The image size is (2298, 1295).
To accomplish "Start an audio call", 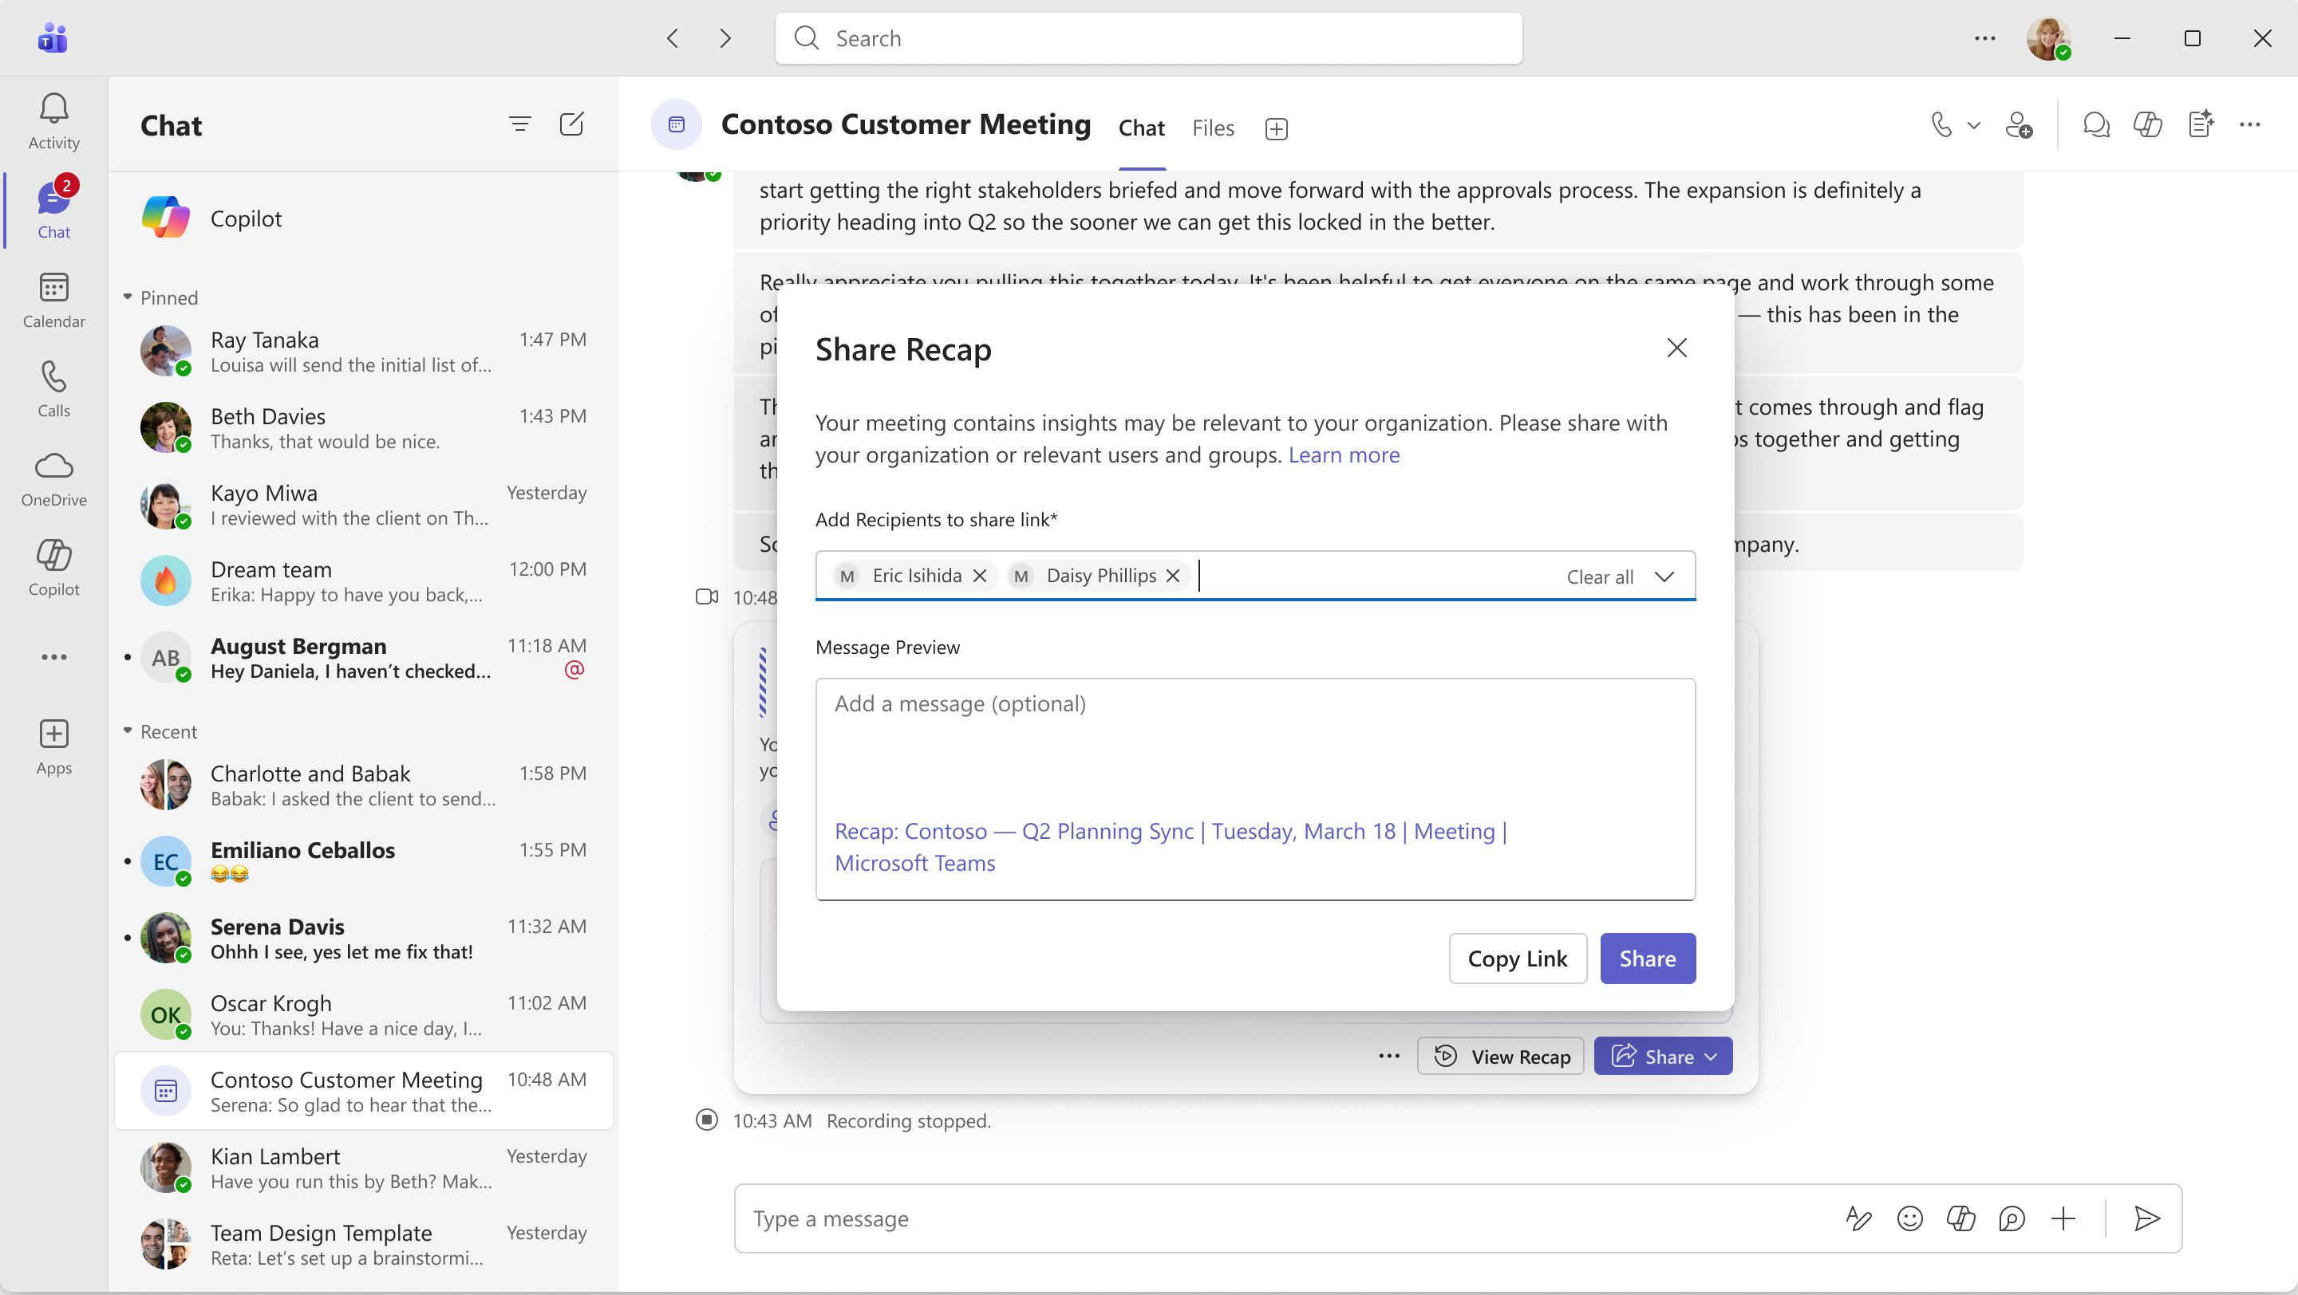I will click(1941, 124).
